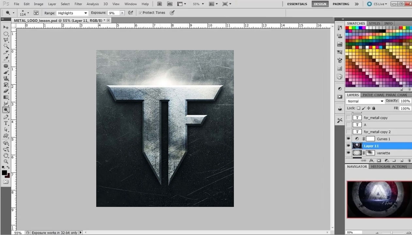Open the Normal blend mode dropdown
The image size is (412, 235).
pos(365,101)
